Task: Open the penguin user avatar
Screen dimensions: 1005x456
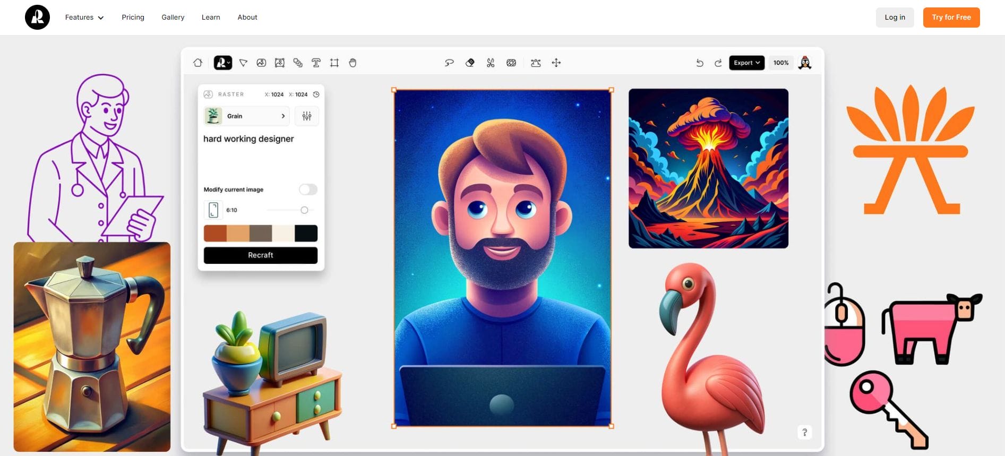Action: tap(805, 63)
